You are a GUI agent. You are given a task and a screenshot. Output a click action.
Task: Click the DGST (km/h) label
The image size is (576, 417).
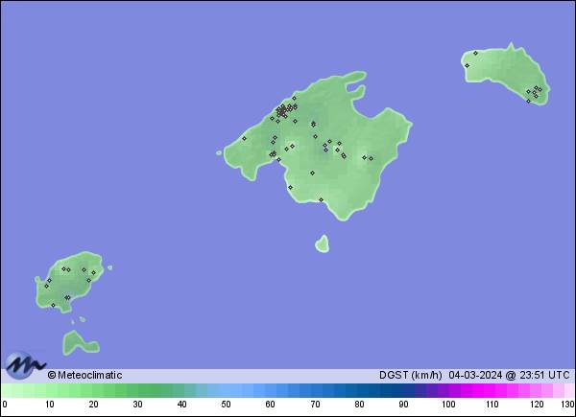pyautogui.click(x=410, y=375)
